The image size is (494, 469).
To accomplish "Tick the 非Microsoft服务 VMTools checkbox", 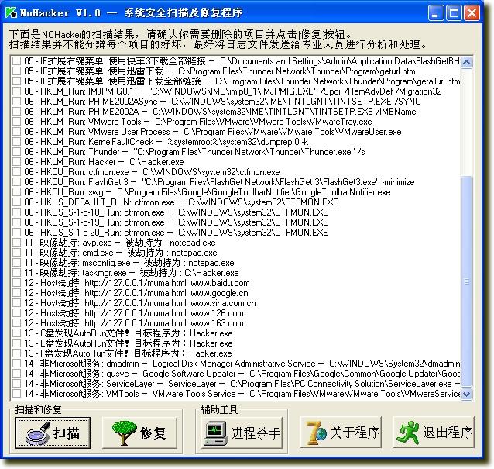I will [x=16, y=394].
